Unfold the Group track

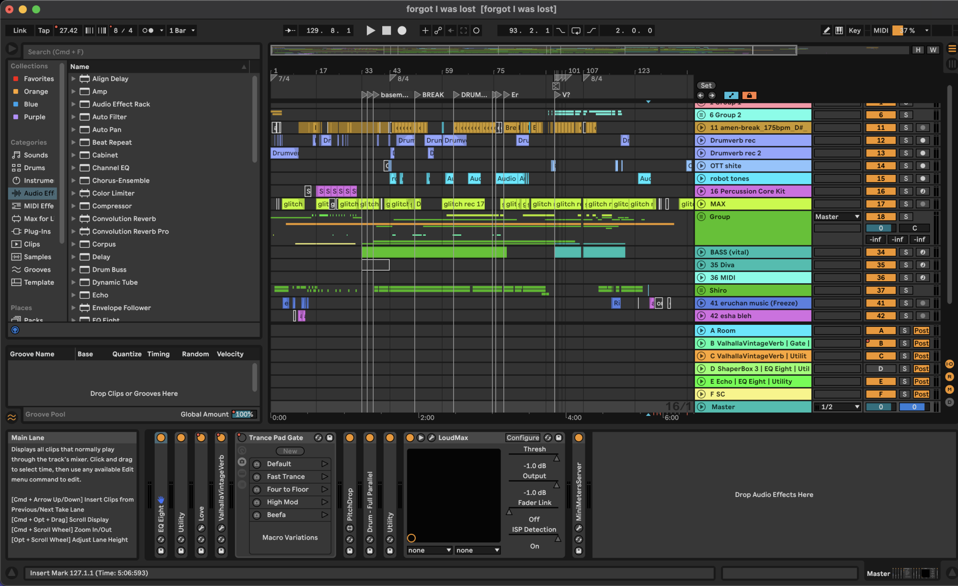click(x=701, y=217)
